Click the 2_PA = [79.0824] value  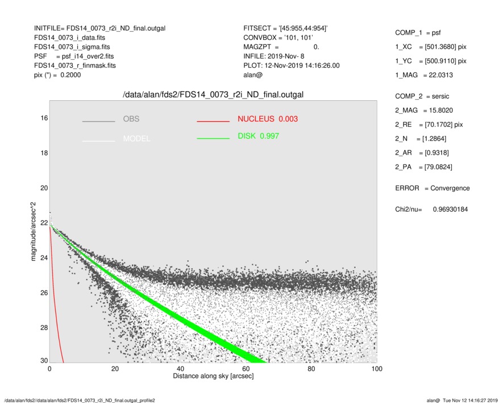pos(423,167)
